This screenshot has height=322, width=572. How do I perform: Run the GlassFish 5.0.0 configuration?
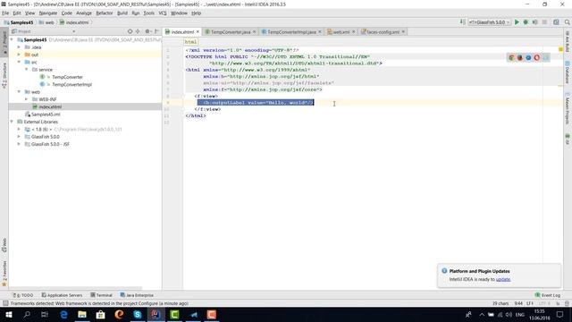coord(517,22)
